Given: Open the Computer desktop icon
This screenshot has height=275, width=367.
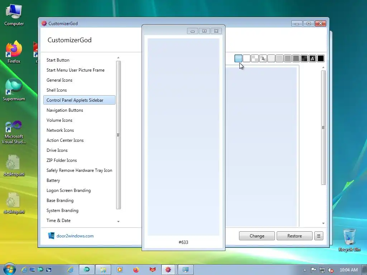Looking at the screenshot, I should [x=14, y=15].
